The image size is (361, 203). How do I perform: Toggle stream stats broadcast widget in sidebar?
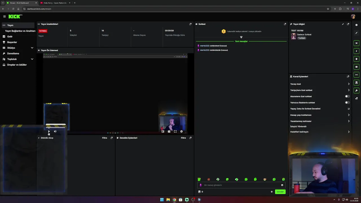tap(356, 75)
